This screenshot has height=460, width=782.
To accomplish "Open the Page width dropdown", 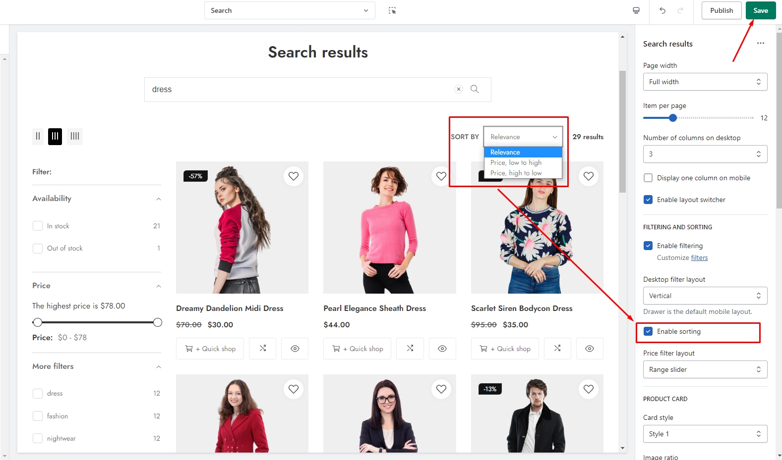I will click(x=705, y=82).
